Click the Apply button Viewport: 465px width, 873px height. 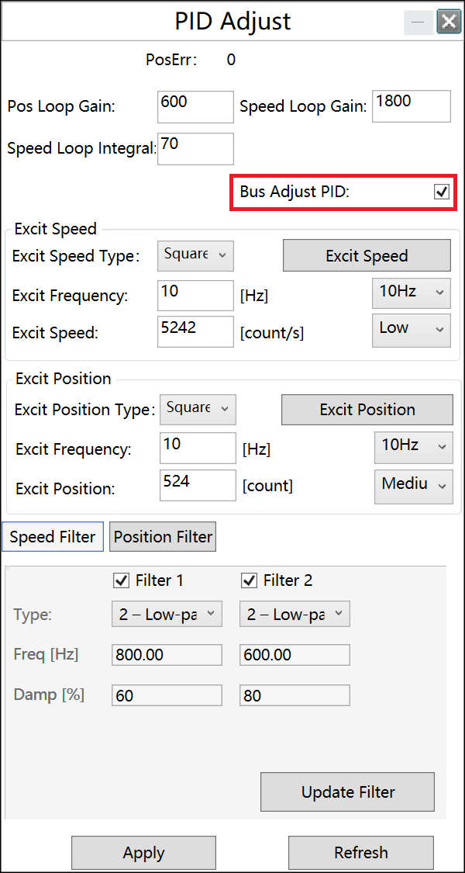pyautogui.click(x=143, y=853)
